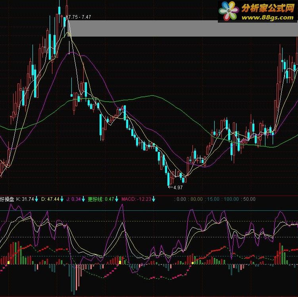This screenshot has width=298, height=297.
Task: Click the 50.00 parameter value
Action: coord(249,199)
